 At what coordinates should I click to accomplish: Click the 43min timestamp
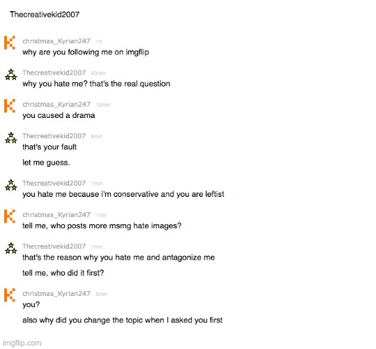98,73
